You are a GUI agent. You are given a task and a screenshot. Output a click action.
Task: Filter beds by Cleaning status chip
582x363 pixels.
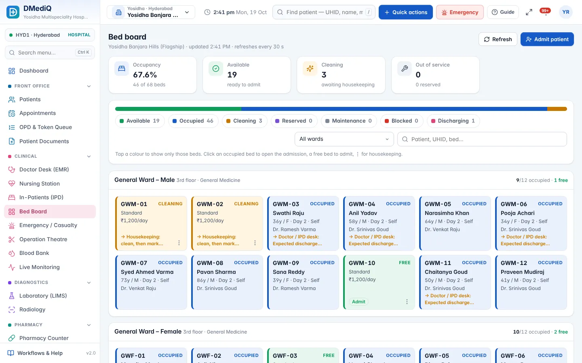[x=244, y=121]
